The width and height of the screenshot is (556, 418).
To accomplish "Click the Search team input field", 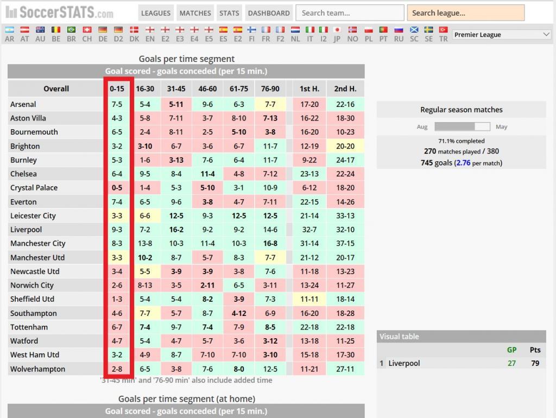I will 351,13.
